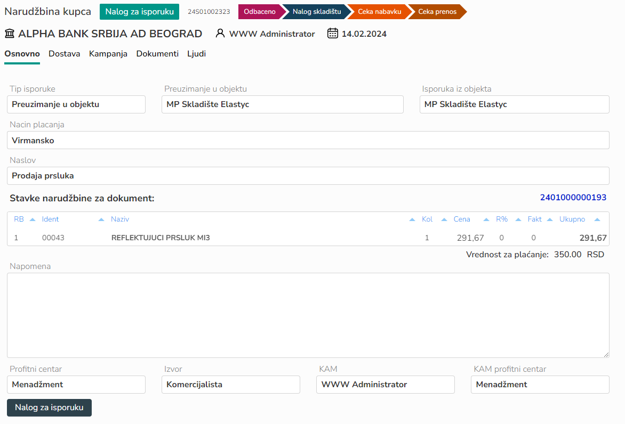Sort by the Ident column arrow
The image size is (625, 424).
pyautogui.click(x=101, y=219)
